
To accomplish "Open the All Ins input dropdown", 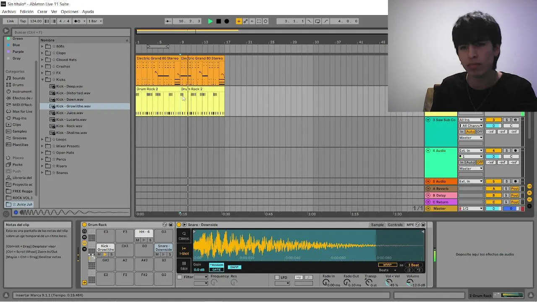I will coord(470,120).
